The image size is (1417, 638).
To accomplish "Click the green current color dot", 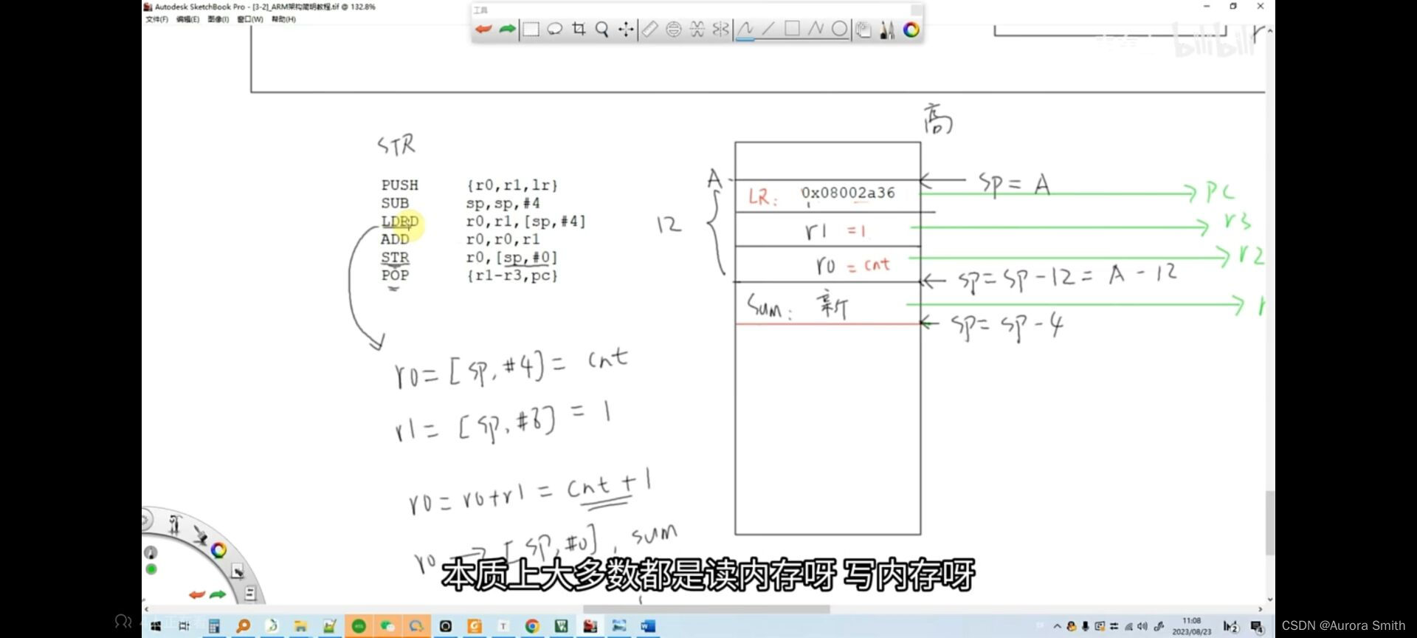I will [151, 569].
